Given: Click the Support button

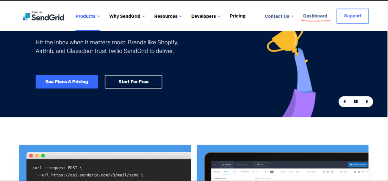Looking at the screenshot, I should (x=353, y=16).
